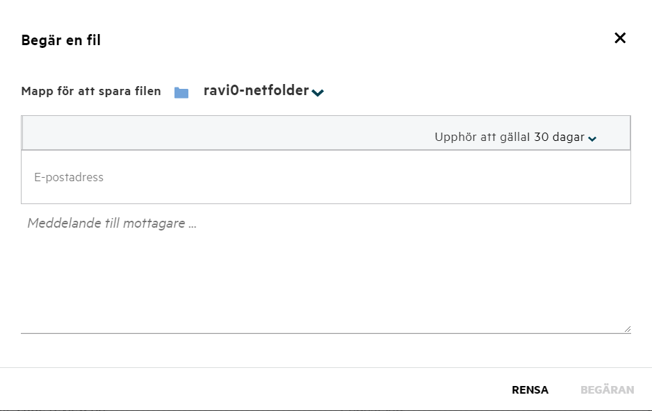Click the E-postadress placeholder text

69,178
